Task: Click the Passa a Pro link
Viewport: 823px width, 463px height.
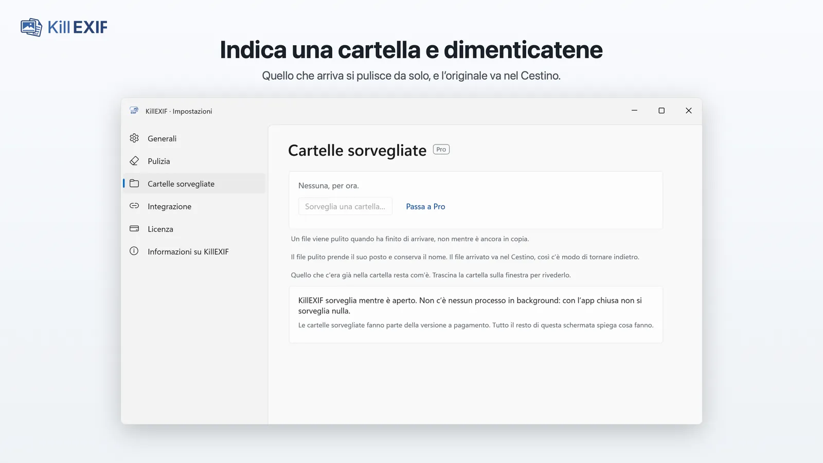Action: tap(425, 206)
